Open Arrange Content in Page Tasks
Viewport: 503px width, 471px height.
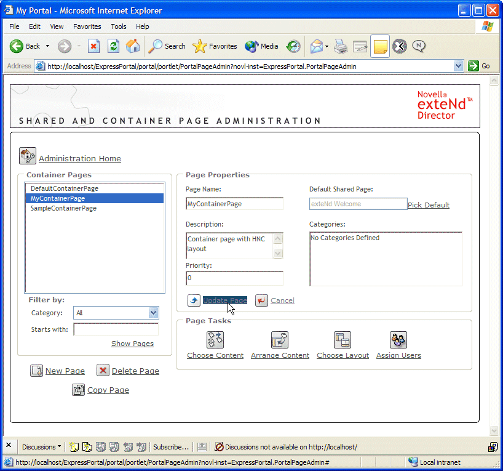pyautogui.click(x=280, y=339)
